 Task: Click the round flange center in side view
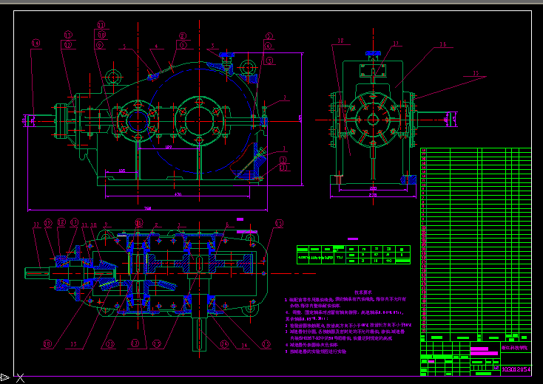(x=374, y=118)
